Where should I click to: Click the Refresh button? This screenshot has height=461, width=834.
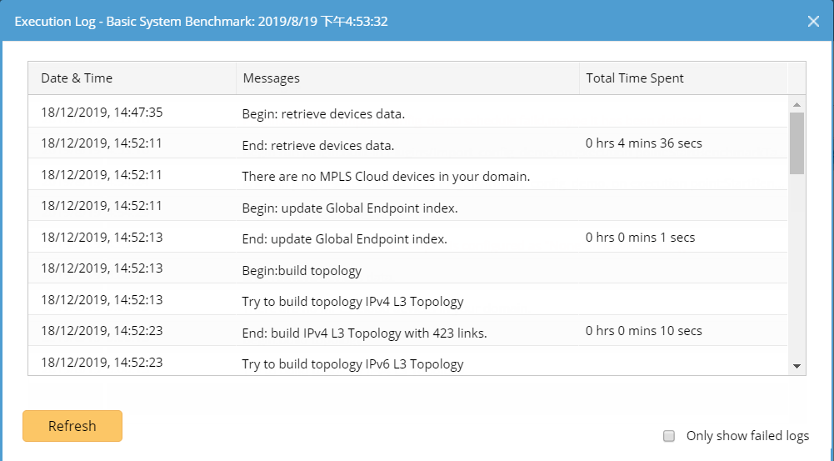72,426
